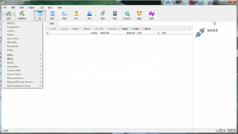Click the 编辑组 edit group button
Screen dimensions: 238x134
tap(123, 29)
